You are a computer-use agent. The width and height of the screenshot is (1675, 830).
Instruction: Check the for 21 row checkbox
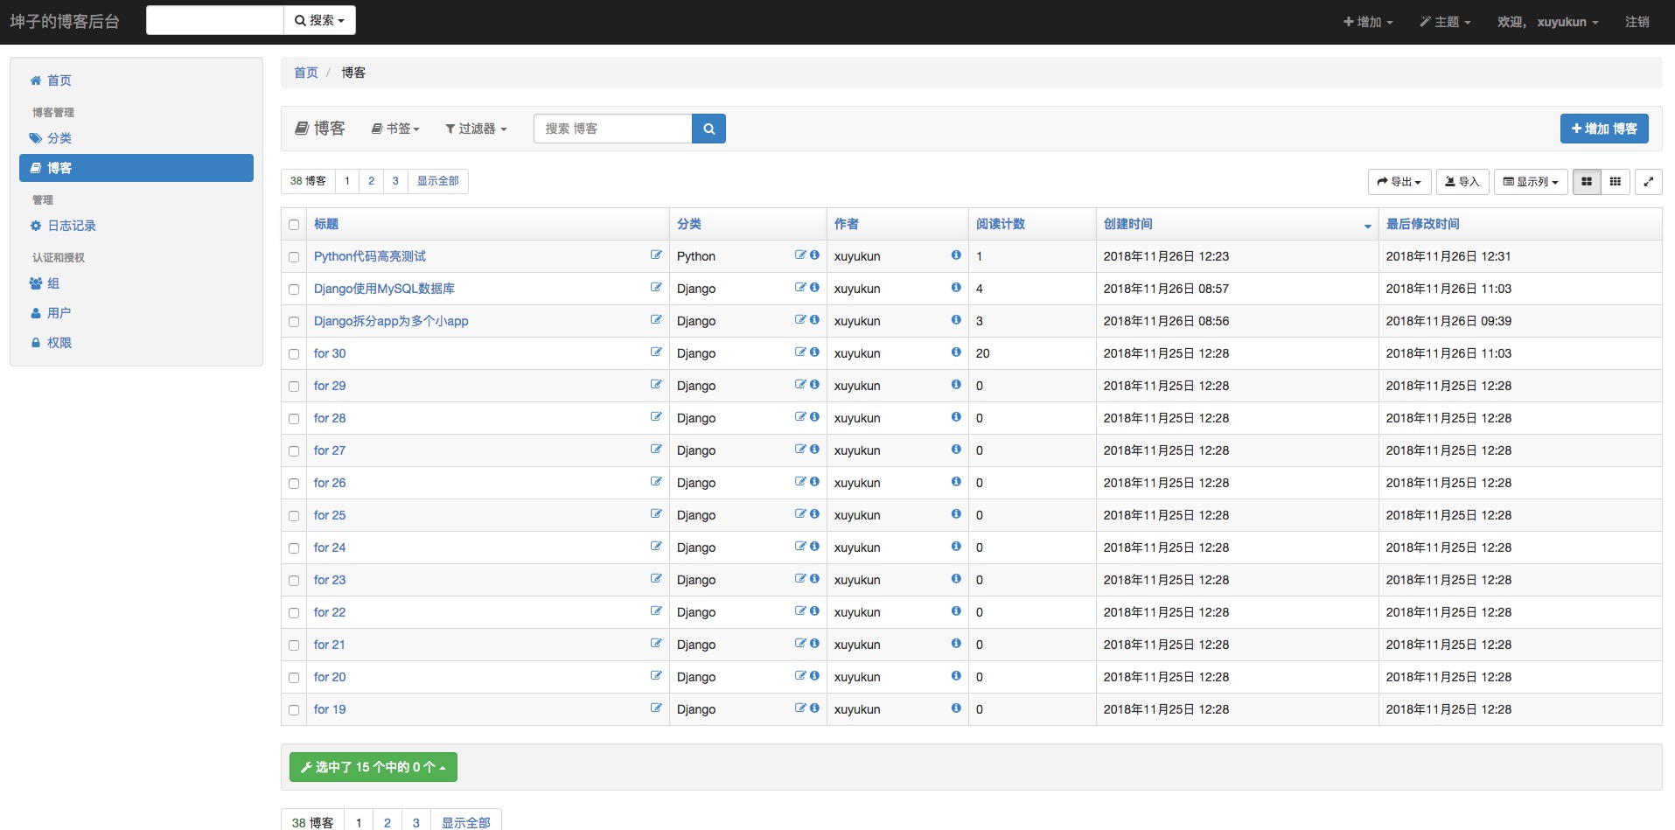click(x=294, y=645)
